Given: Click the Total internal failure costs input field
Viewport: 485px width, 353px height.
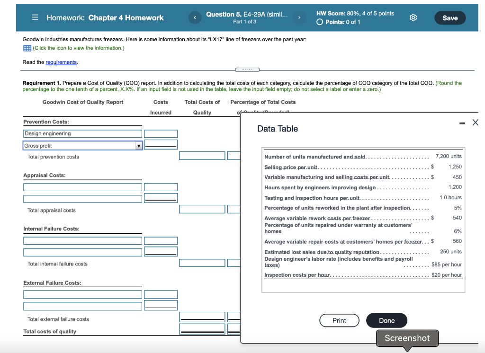Looking at the screenshot, I should 202,263.
